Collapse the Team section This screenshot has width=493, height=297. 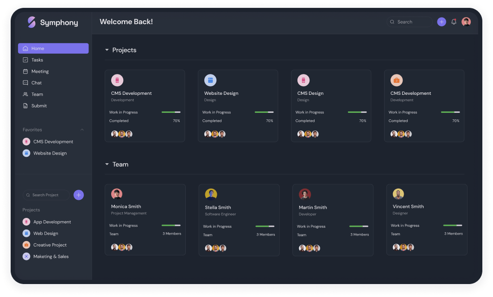coord(107,164)
